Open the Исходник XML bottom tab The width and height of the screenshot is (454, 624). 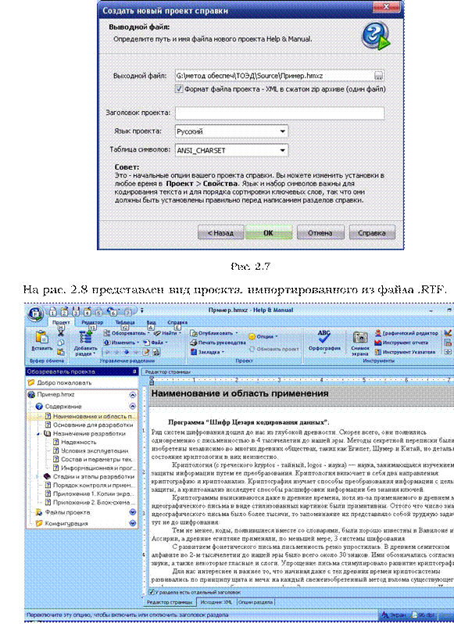pos(216,602)
